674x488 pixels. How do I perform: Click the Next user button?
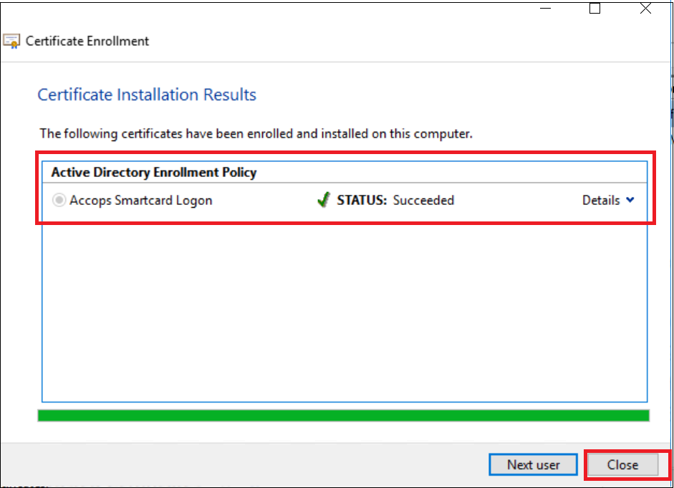[x=533, y=465]
